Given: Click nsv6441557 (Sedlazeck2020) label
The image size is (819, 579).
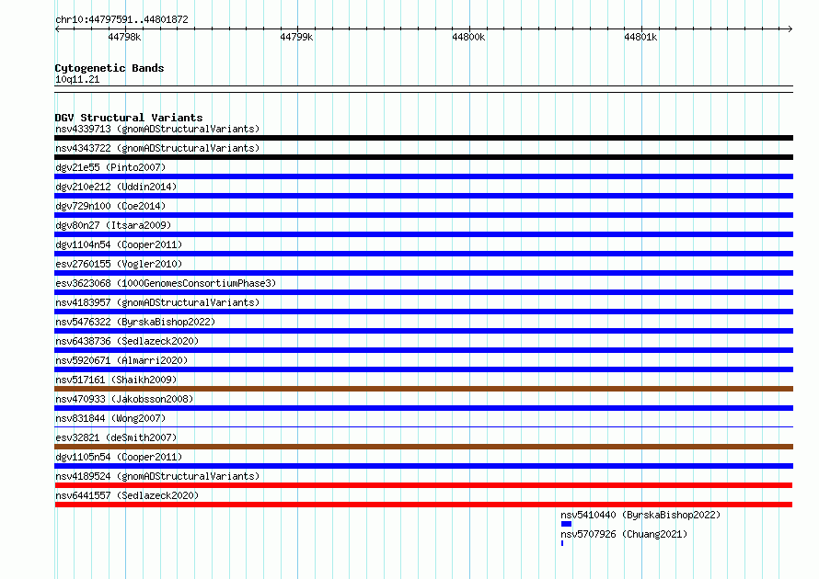Looking at the screenshot, I should 127,495.
